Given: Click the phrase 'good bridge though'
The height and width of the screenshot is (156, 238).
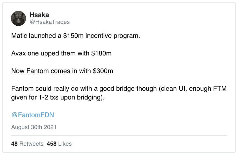Looking at the screenshot, I should pos(128,89).
